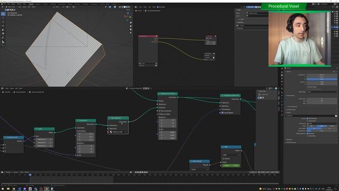Select the Add Cube tool
Screen dimensions: 339x191
[x=3, y=46]
